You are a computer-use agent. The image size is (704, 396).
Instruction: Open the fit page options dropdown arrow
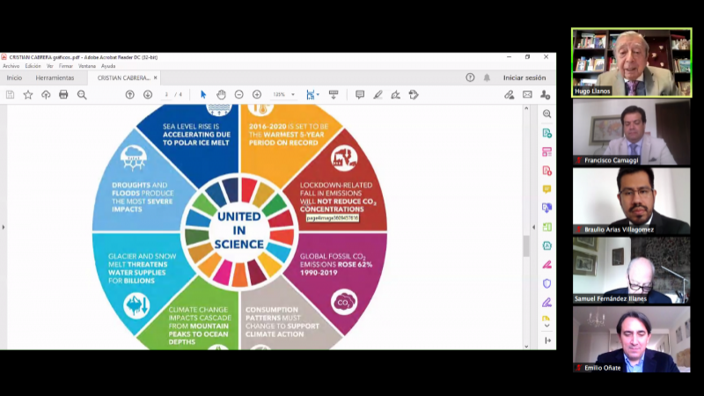coord(318,95)
